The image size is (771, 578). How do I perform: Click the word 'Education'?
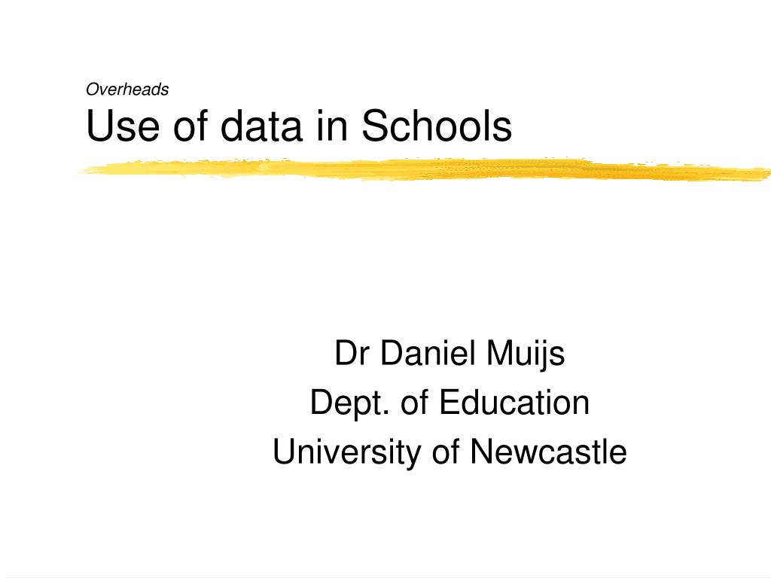point(513,402)
